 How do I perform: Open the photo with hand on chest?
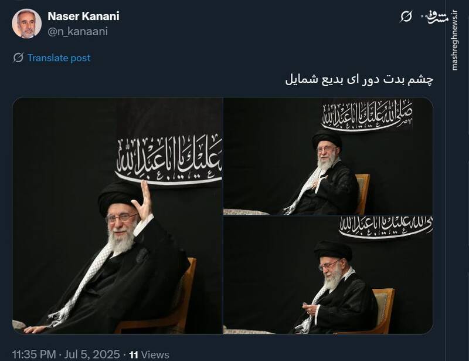tap(328, 156)
